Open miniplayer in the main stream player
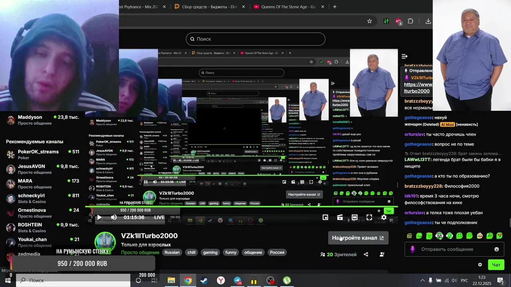511x287 pixels. click(x=325, y=217)
